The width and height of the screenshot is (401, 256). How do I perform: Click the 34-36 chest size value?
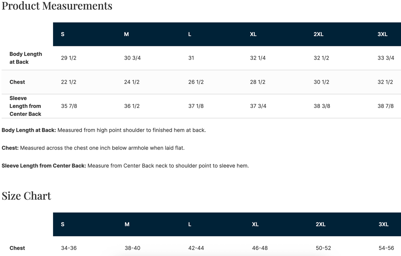pos(69,248)
